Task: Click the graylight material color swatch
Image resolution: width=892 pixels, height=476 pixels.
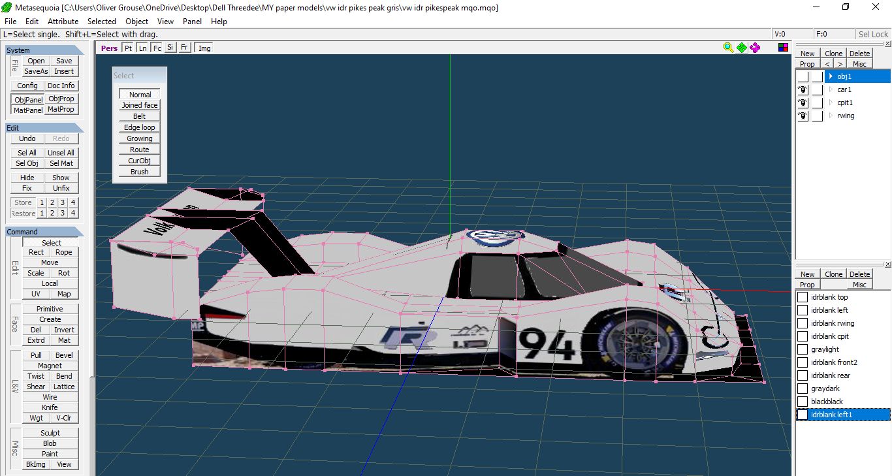Action: (803, 349)
